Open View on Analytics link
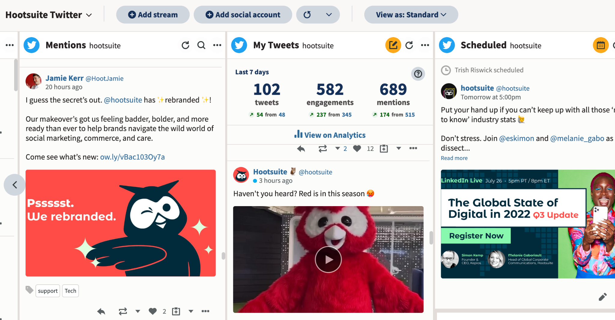This screenshot has height=320, width=615. (x=330, y=135)
